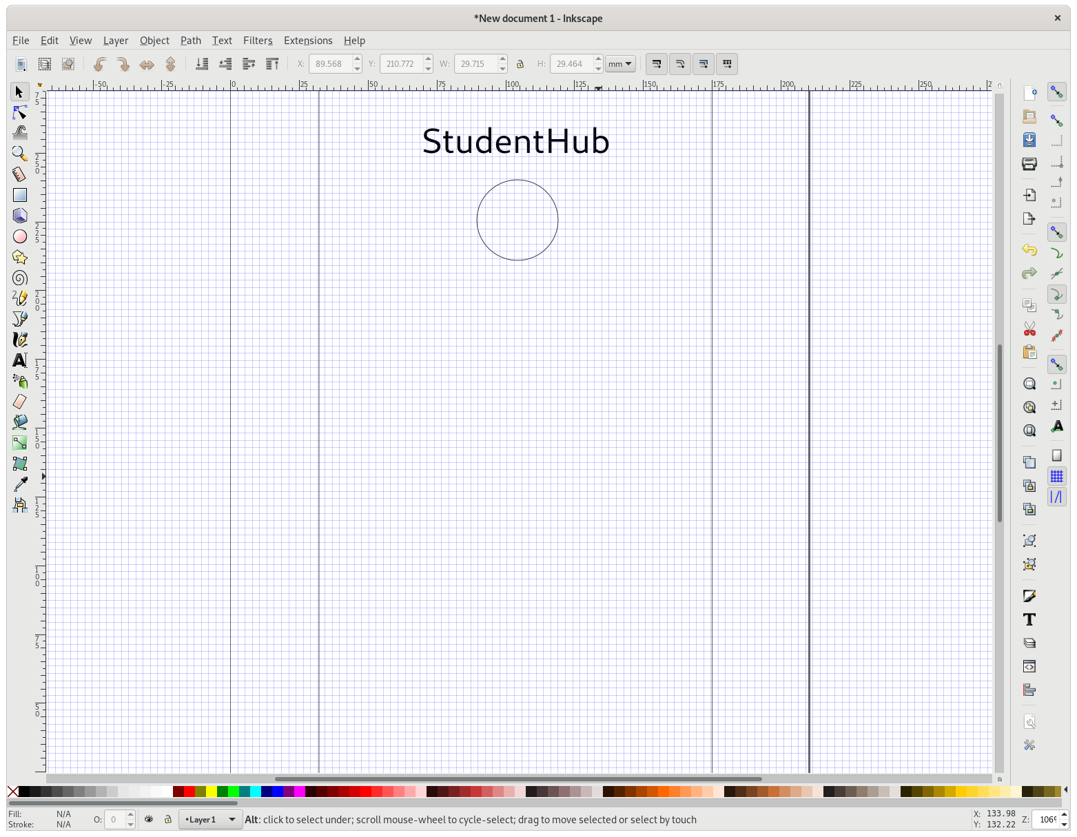Toggle current layer lock
Image resolution: width=1077 pixels, height=837 pixels.
[167, 819]
